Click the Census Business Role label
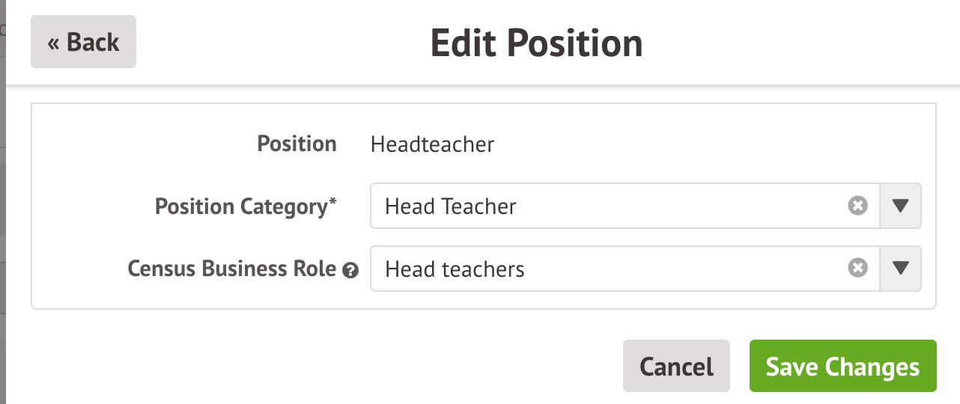Image resolution: width=960 pixels, height=404 pixels. (231, 269)
